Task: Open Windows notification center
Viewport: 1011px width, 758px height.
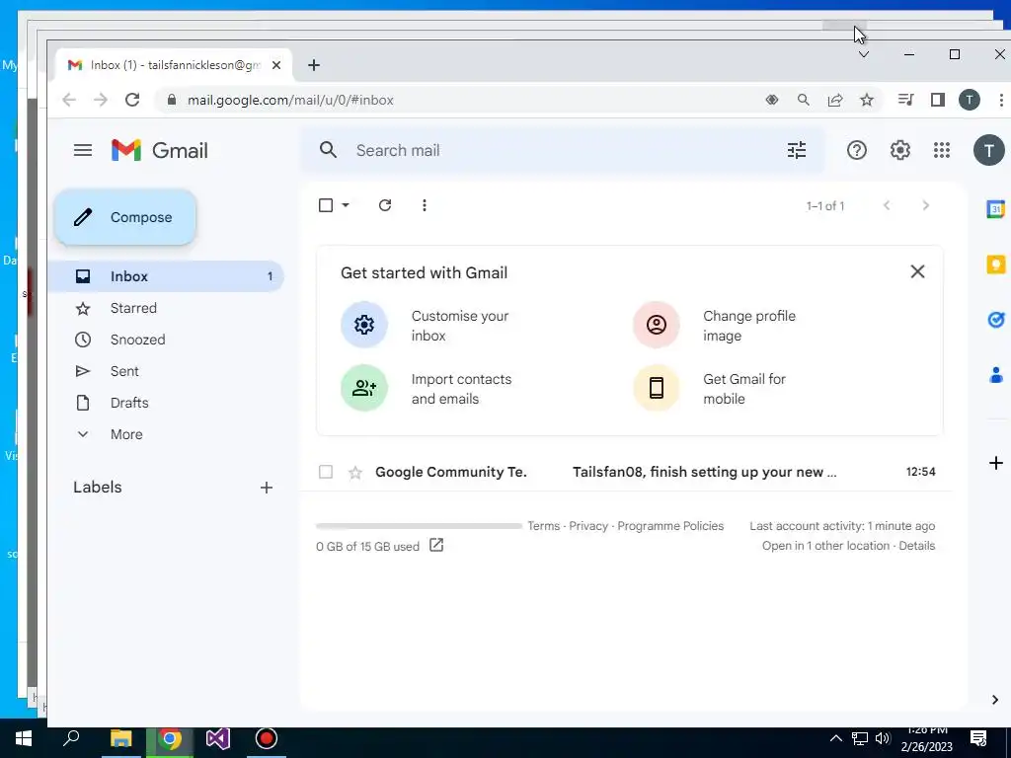Action: point(978,738)
